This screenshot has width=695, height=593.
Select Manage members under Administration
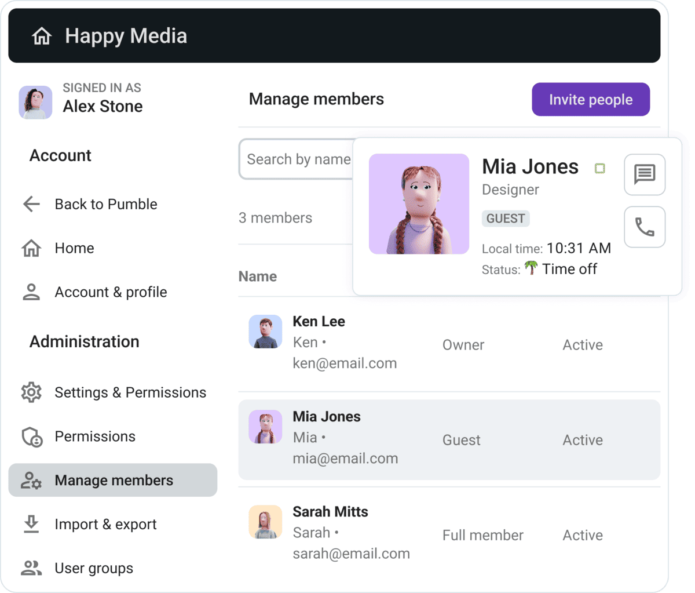[x=114, y=481]
